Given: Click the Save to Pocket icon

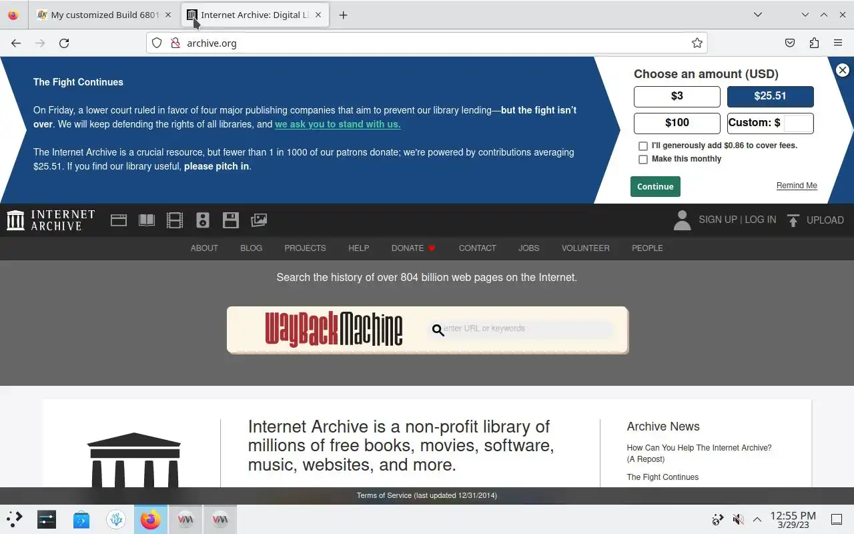Looking at the screenshot, I should [x=790, y=43].
